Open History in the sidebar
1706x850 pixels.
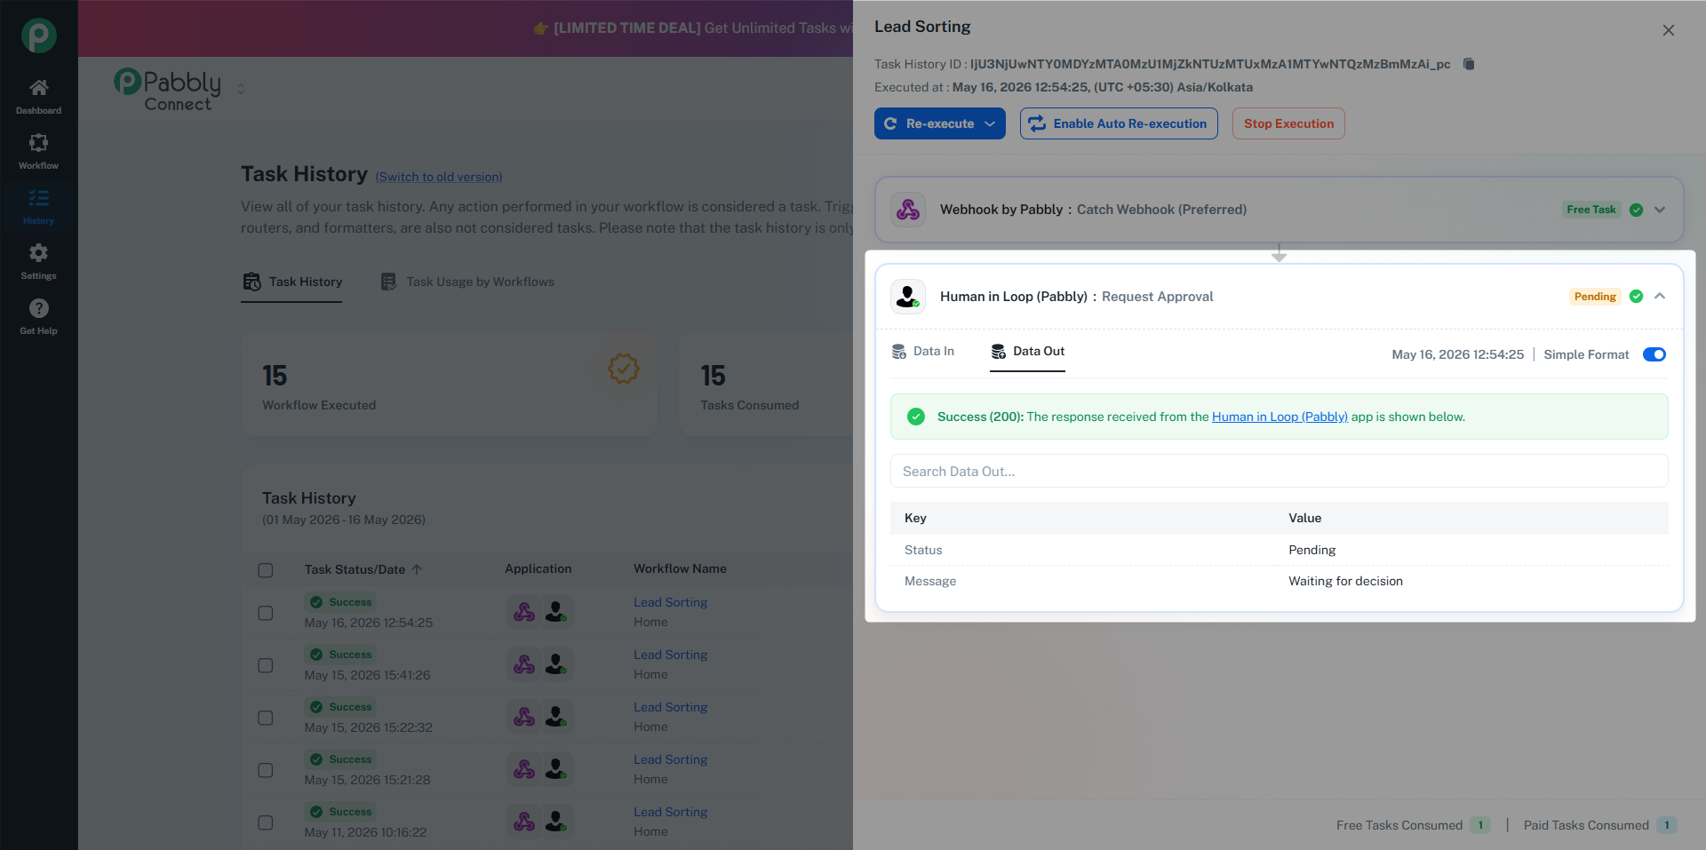(x=38, y=207)
